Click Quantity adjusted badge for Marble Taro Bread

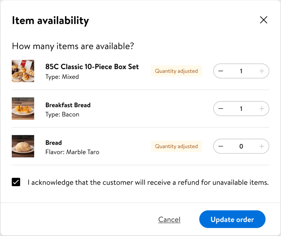(x=176, y=146)
